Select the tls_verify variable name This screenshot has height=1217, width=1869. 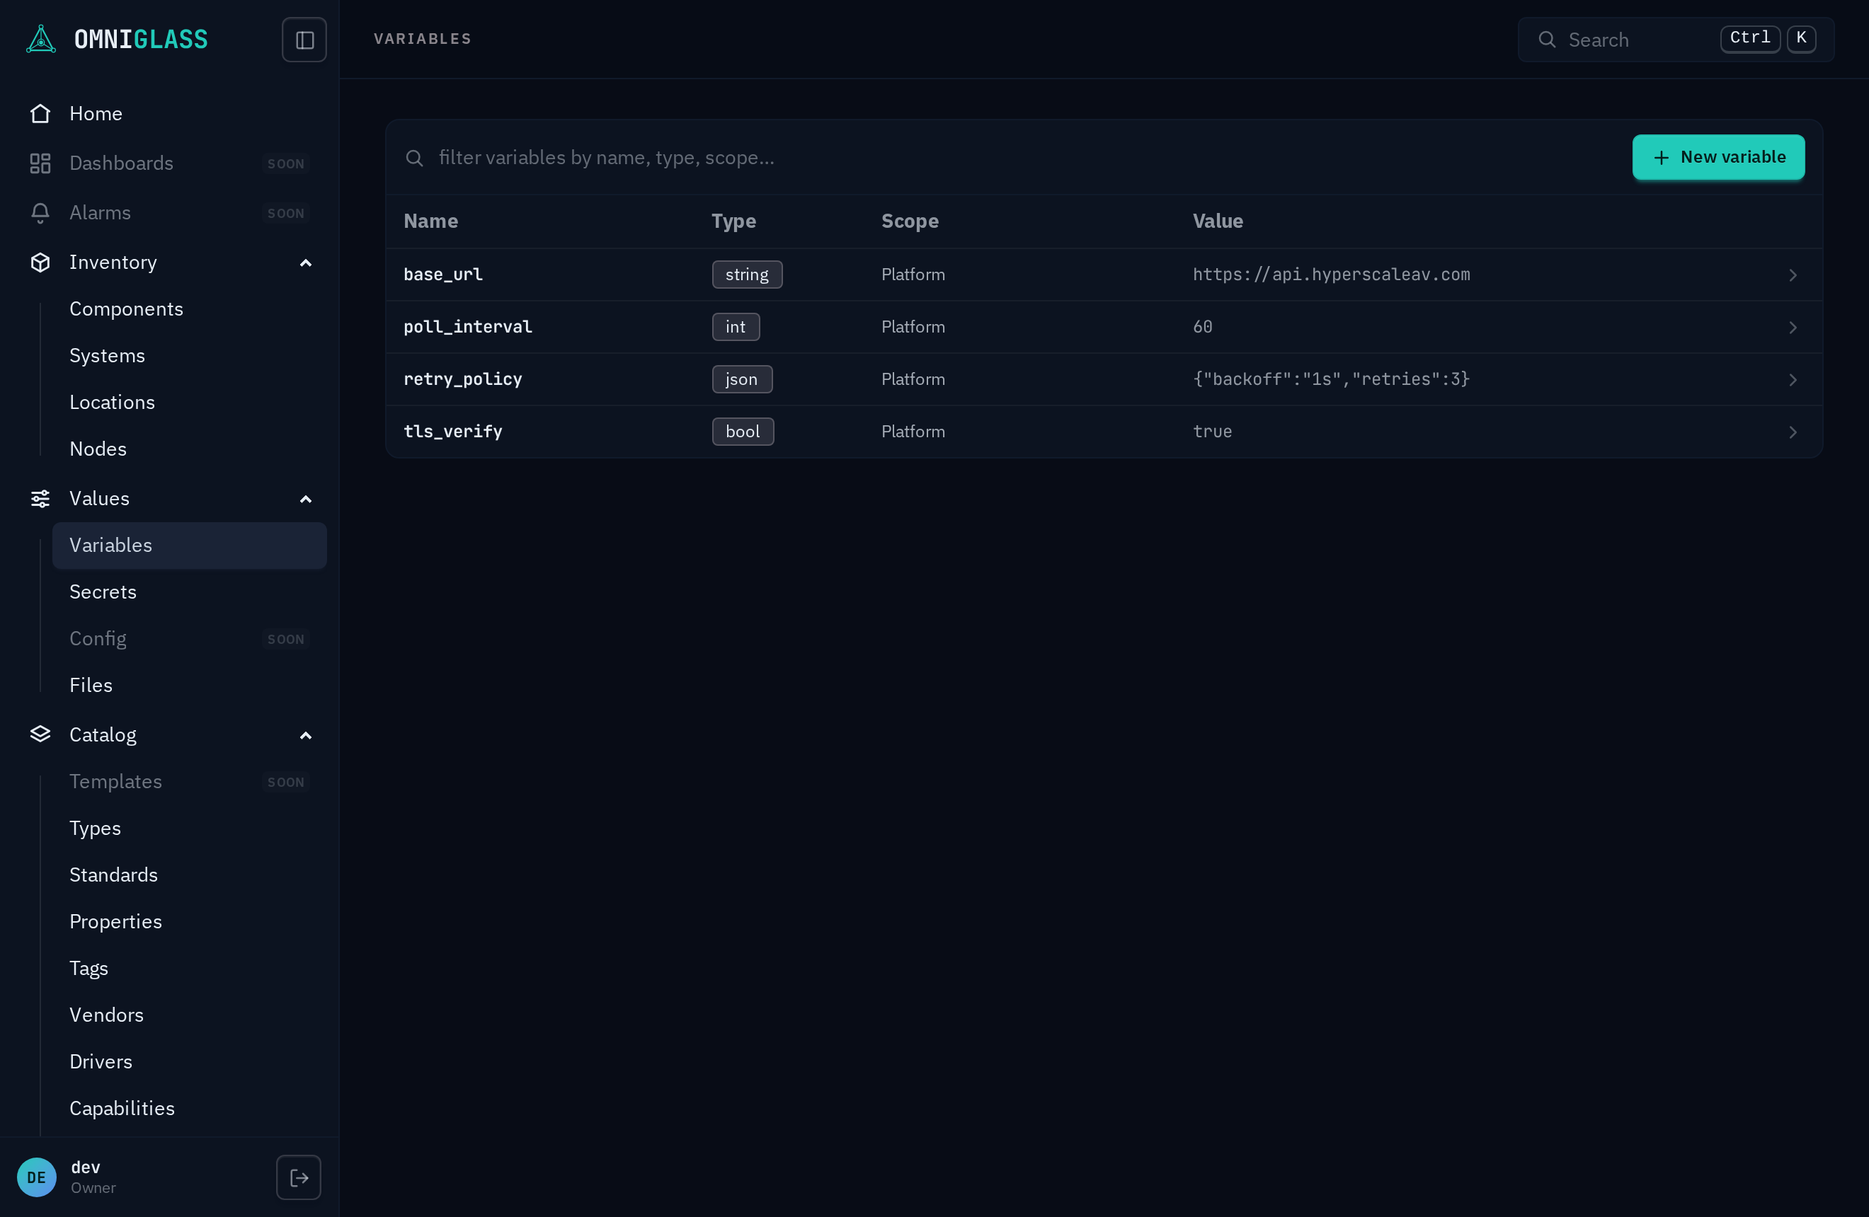(452, 432)
